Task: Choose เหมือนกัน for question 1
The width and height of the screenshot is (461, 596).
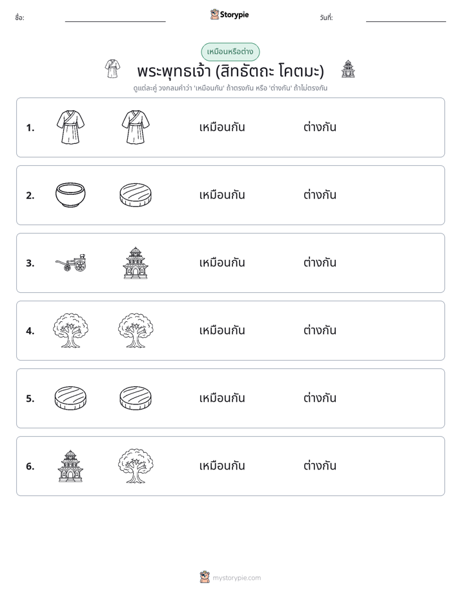Action: click(x=222, y=127)
